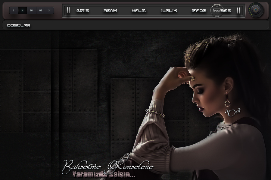Screen dimensions: 271x180
Task: Open the GIRIS menu item
Action: click(83, 10)
